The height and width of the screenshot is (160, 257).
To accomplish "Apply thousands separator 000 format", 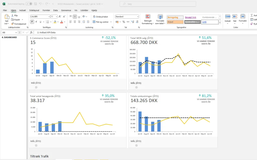I will 128,22.
